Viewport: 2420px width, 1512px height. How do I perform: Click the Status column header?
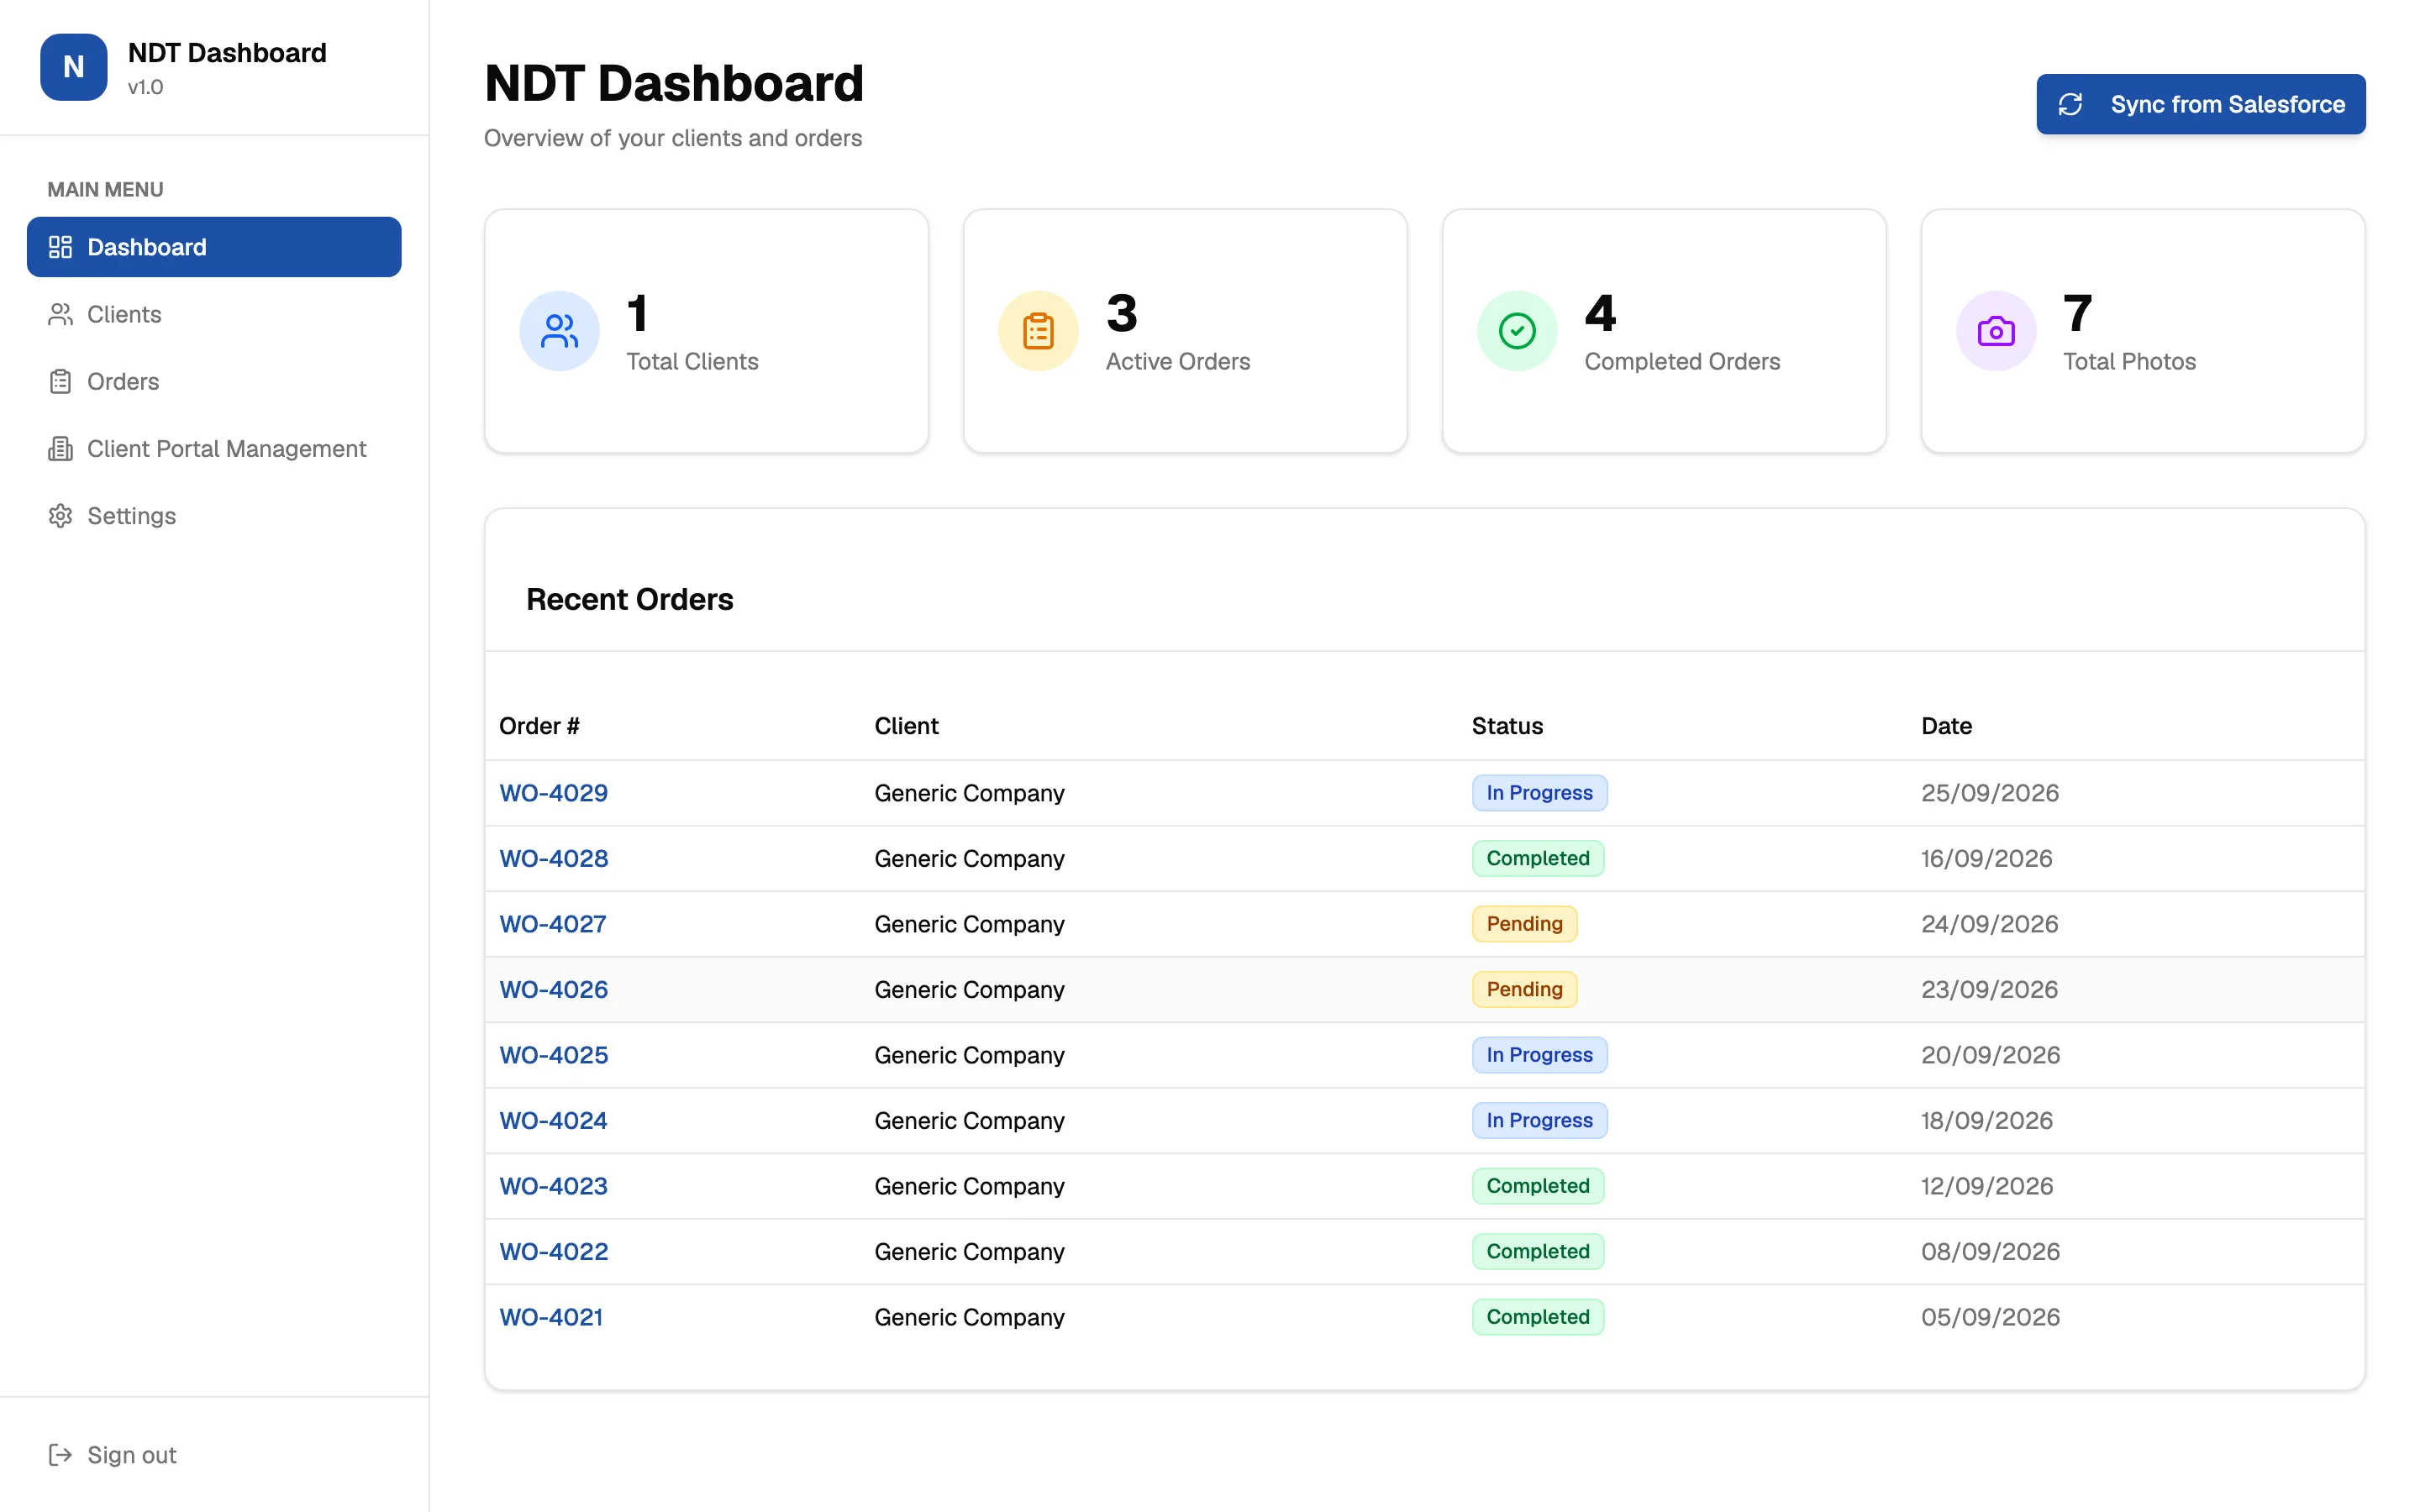click(x=1507, y=726)
